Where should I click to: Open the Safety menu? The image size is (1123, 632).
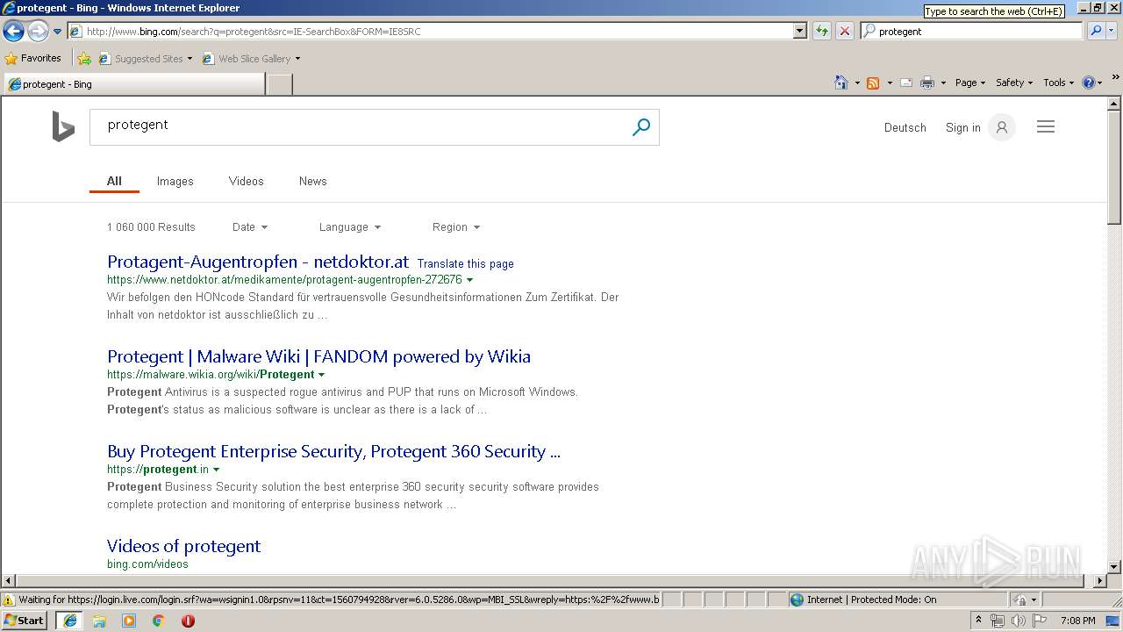(1014, 83)
